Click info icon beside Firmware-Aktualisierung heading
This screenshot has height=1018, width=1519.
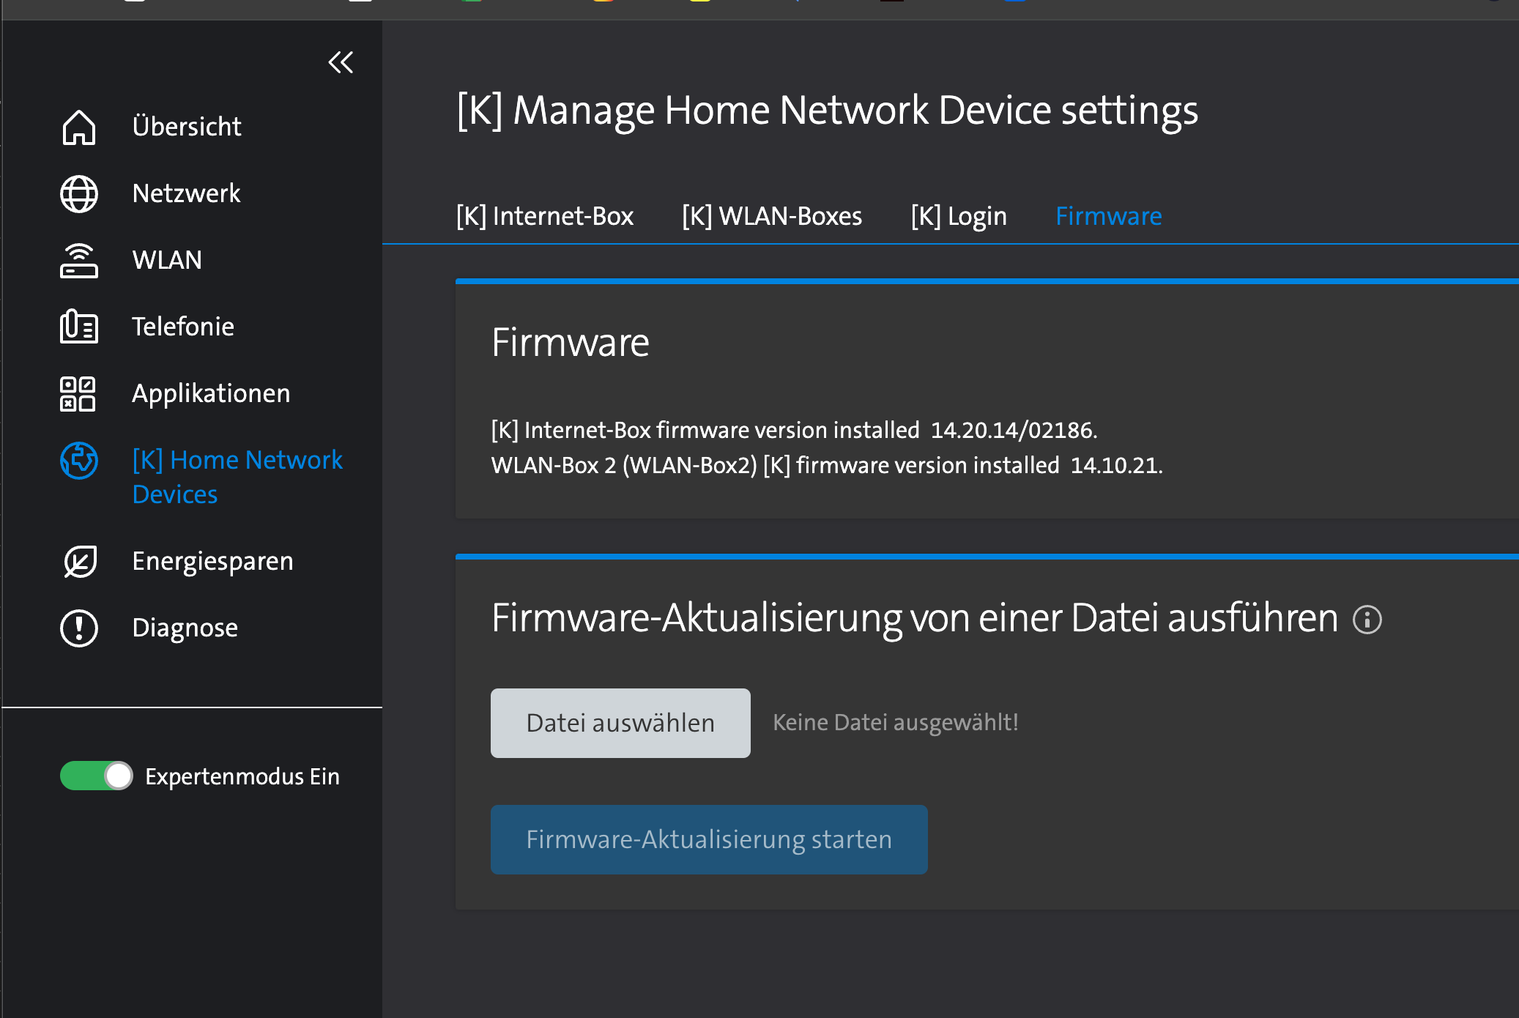pos(1367,620)
